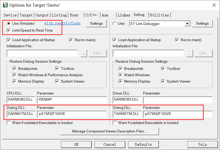220x150 pixels.
Task: Click the Driver DLL field SARMCM3.DLL
Action: point(127,100)
